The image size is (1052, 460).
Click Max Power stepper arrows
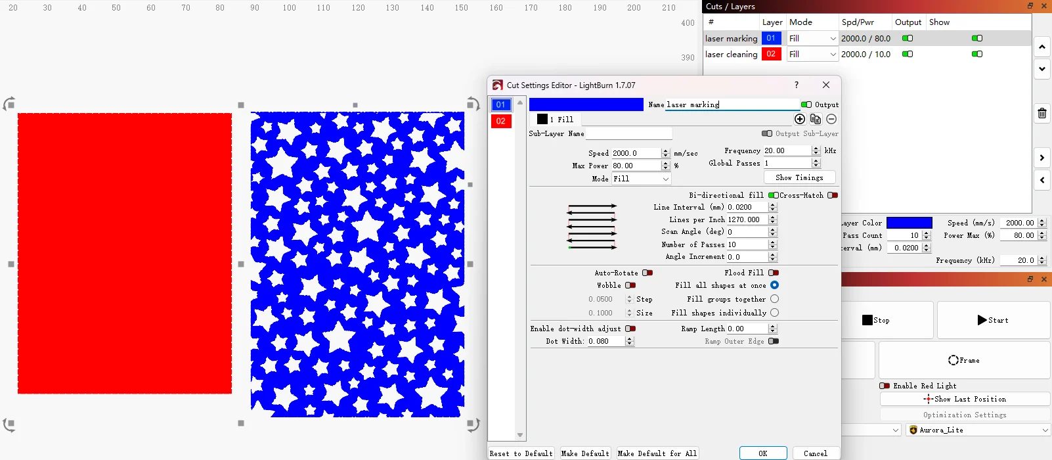[666, 166]
